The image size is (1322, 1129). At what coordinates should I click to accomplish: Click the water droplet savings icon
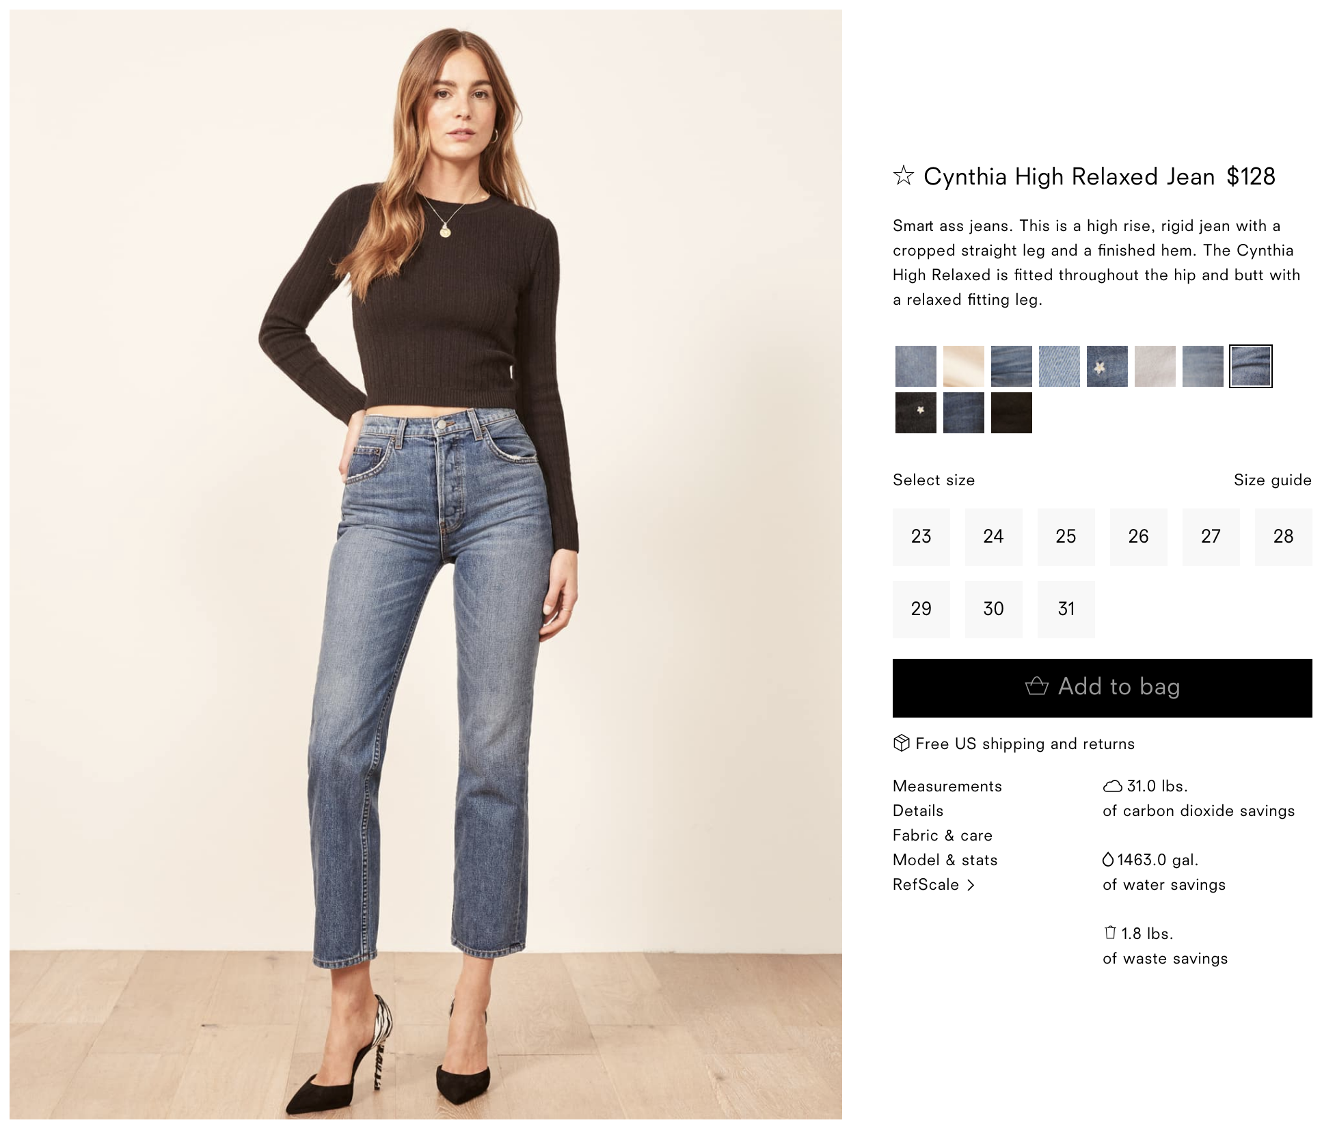[x=1108, y=860]
